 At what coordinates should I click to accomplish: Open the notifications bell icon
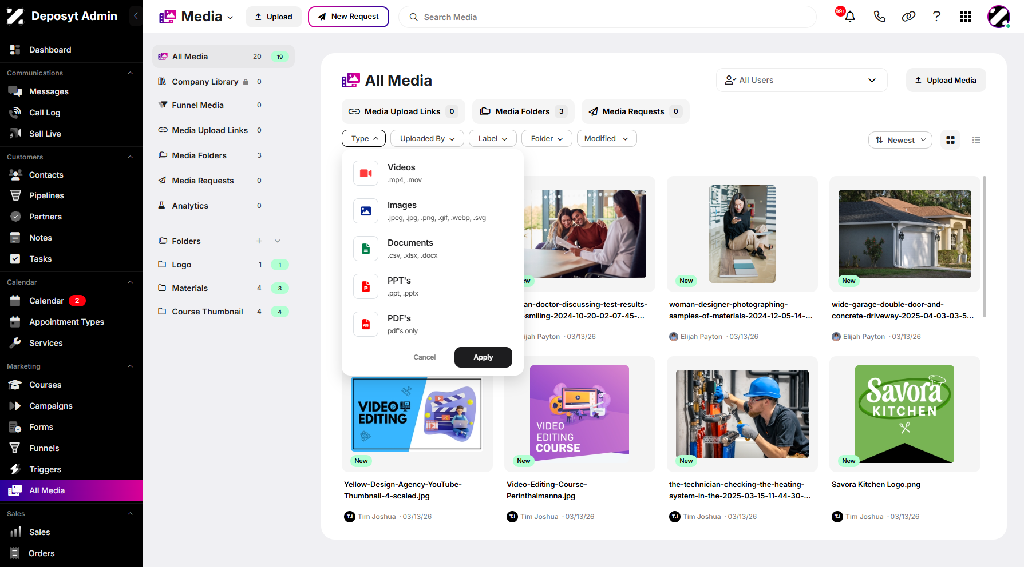click(849, 17)
